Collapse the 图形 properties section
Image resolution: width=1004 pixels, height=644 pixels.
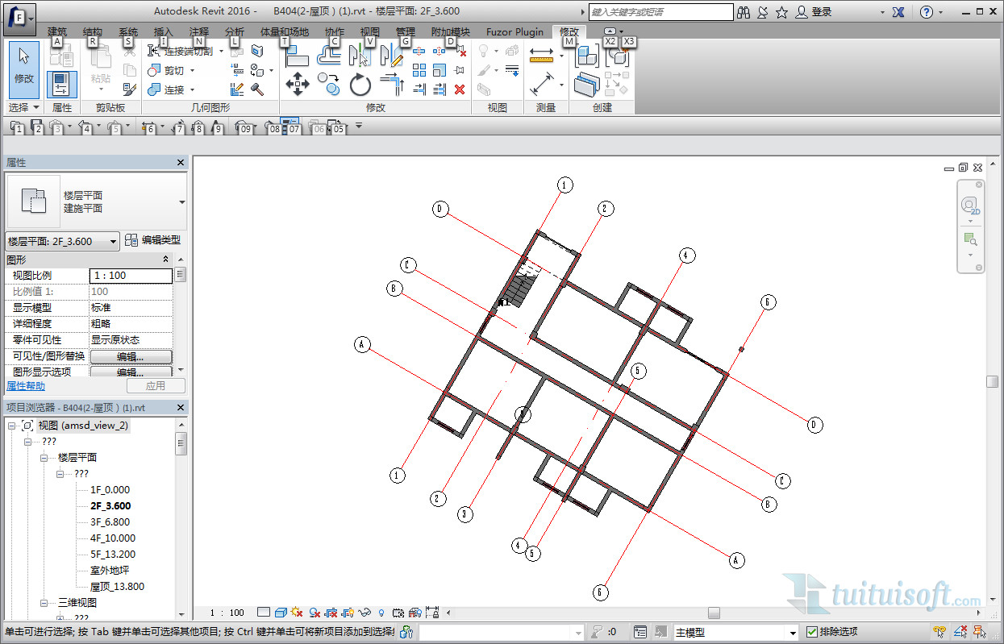point(165,260)
